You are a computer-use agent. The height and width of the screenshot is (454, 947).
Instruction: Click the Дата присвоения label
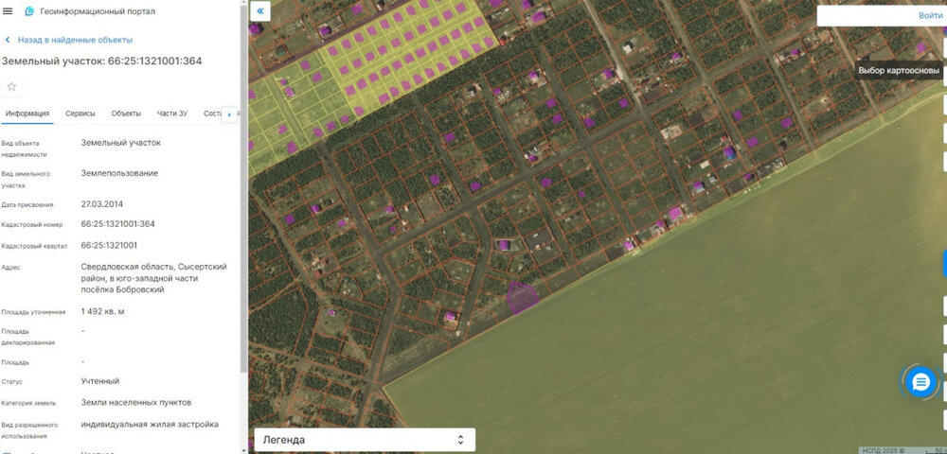click(27, 205)
